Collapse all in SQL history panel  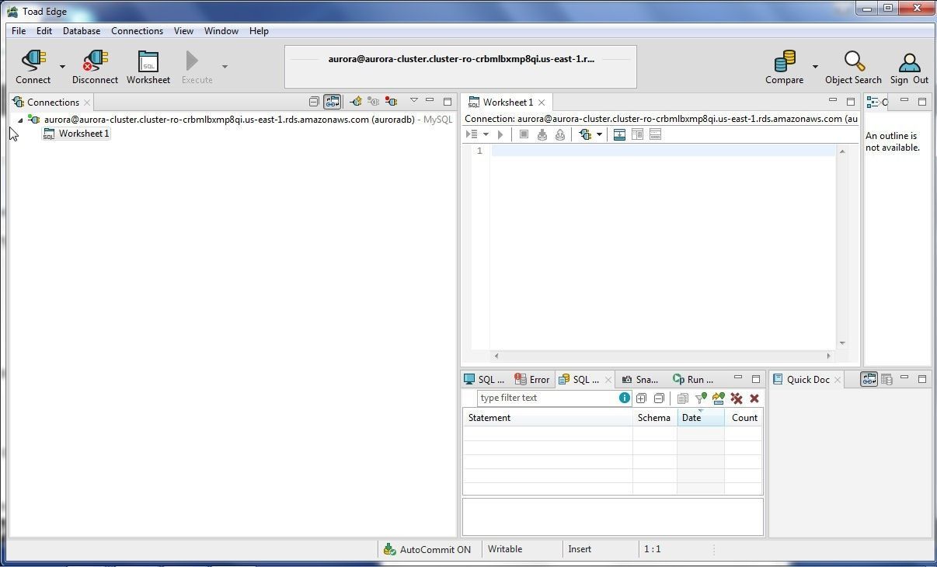click(659, 398)
